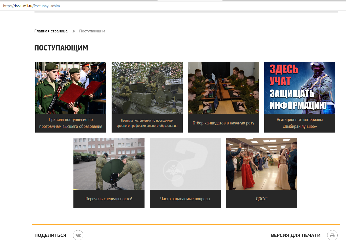Open Отбор кандидатов в научную роту
This screenshot has height=240, width=346.
(223, 123)
